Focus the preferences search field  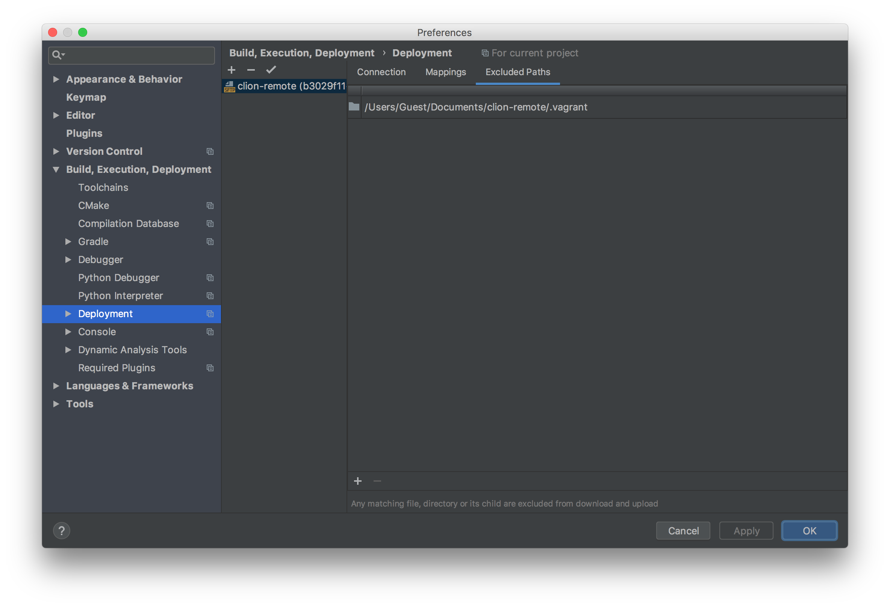click(138, 55)
